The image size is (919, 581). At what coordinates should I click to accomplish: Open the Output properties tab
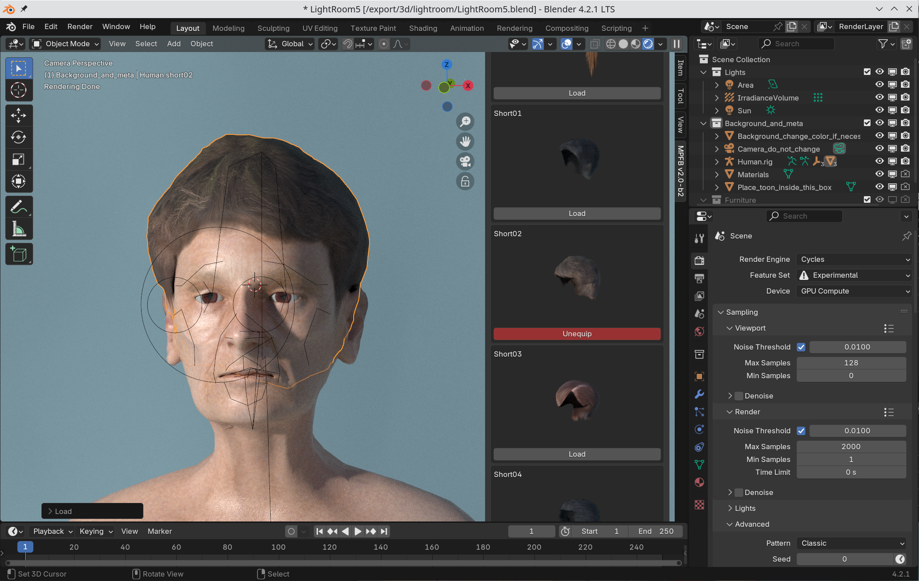pos(699,278)
